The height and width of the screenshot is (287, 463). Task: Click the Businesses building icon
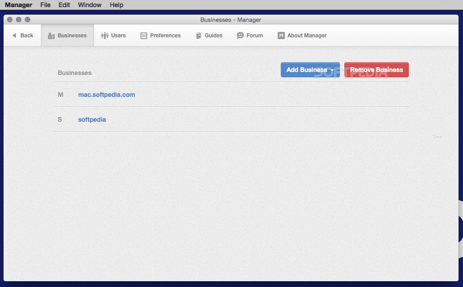tap(51, 36)
